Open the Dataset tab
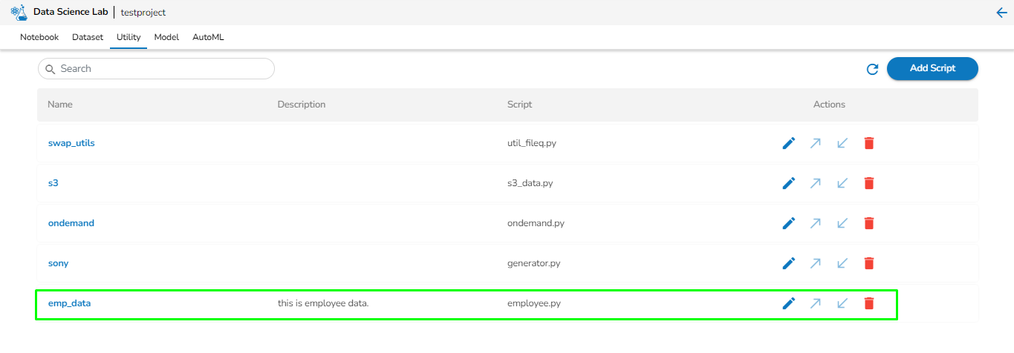The image size is (1014, 353). (88, 37)
